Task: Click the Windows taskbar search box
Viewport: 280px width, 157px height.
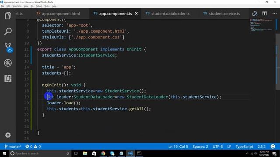Action: pos(40,154)
